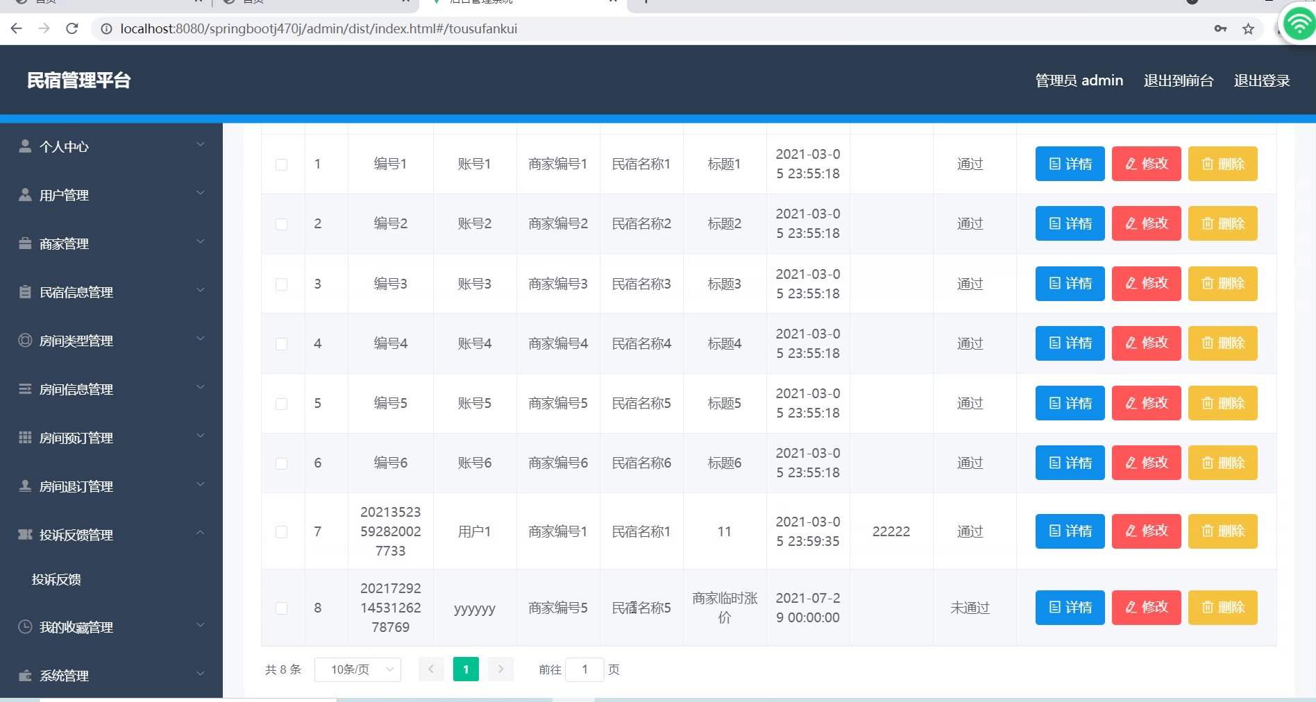This screenshot has height=702, width=1316.
Task: Go back using the browser back arrow
Action: [17, 28]
